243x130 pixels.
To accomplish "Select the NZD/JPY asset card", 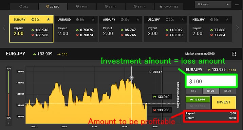I will [x=210, y=29].
